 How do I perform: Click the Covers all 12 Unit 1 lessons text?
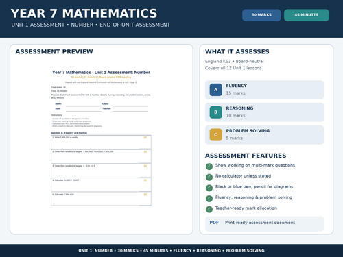pos(233,68)
